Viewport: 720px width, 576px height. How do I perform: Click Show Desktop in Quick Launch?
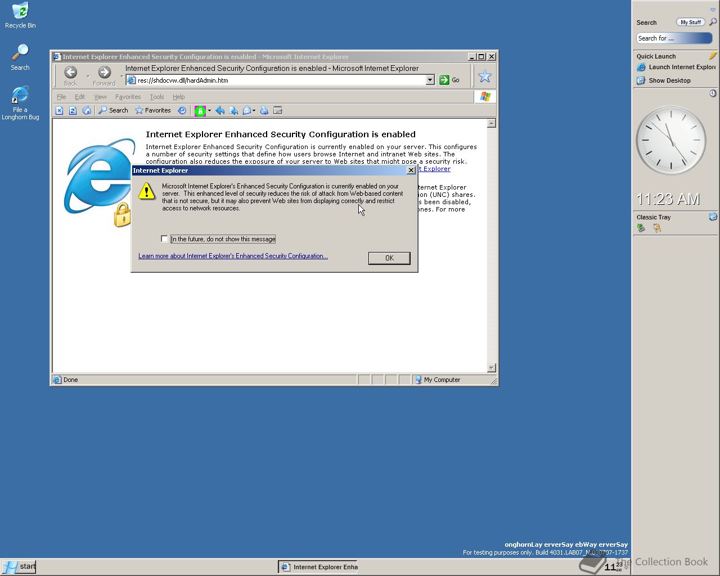[664, 80]
